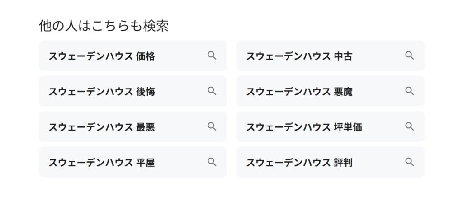
Task: Click the magnifier icon beside スウェーデンハウス 価格
Action: (x=212, y=56)
